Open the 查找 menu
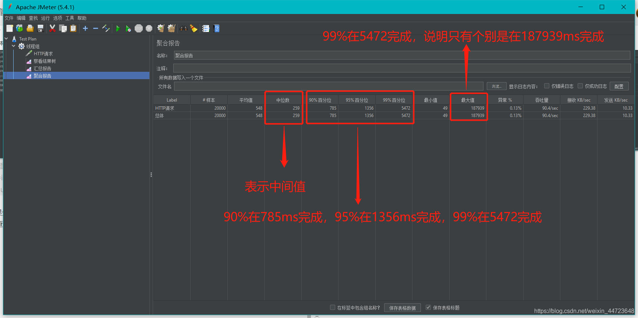 (33, 18)
